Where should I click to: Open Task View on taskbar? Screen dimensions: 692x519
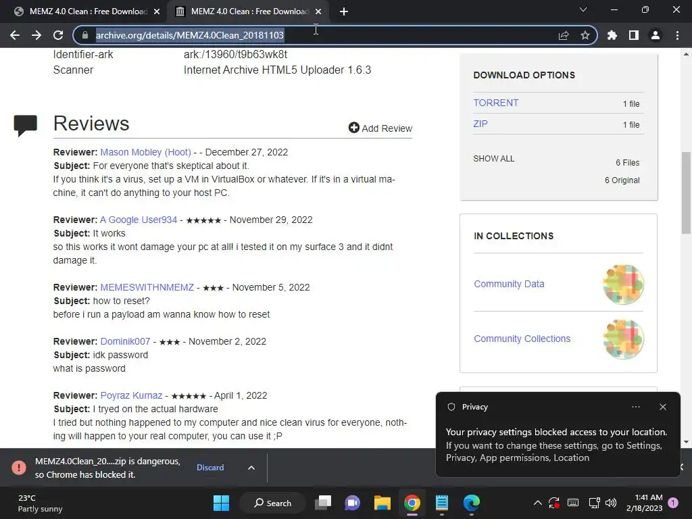point(323,503)
